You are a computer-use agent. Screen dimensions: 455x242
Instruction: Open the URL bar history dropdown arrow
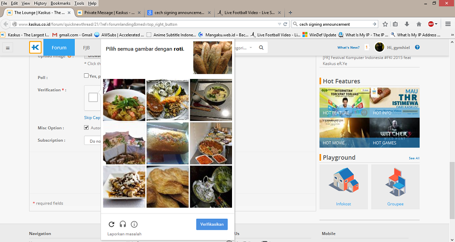279,24
